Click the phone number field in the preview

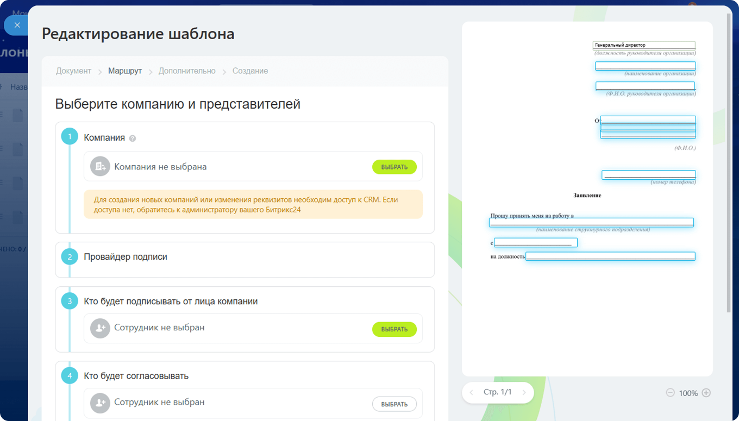(x=648, y=174)
